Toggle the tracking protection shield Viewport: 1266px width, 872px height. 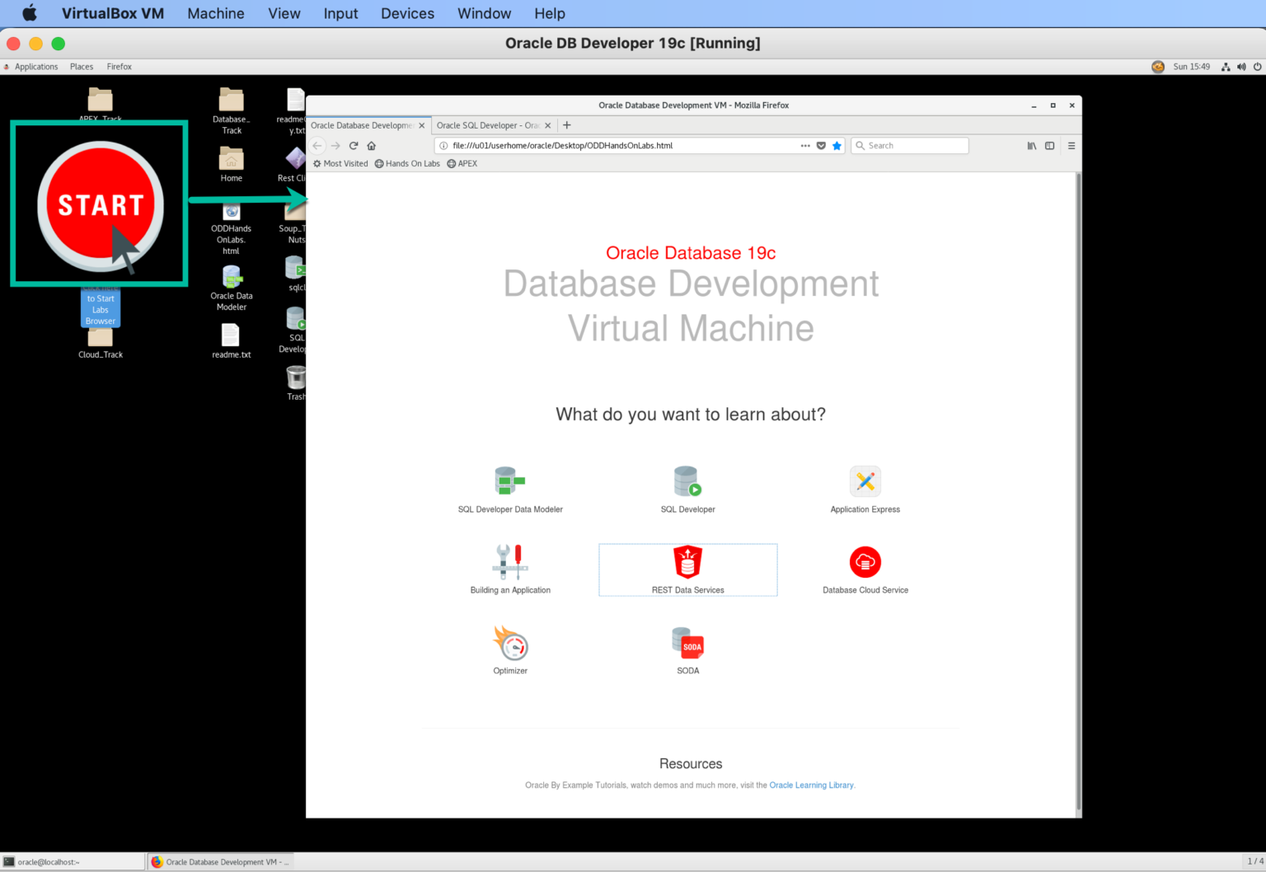tap(821, 145)
